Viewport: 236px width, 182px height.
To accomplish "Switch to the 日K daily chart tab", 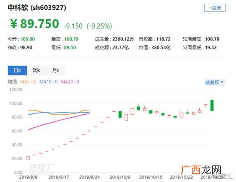I will [17, 70].
